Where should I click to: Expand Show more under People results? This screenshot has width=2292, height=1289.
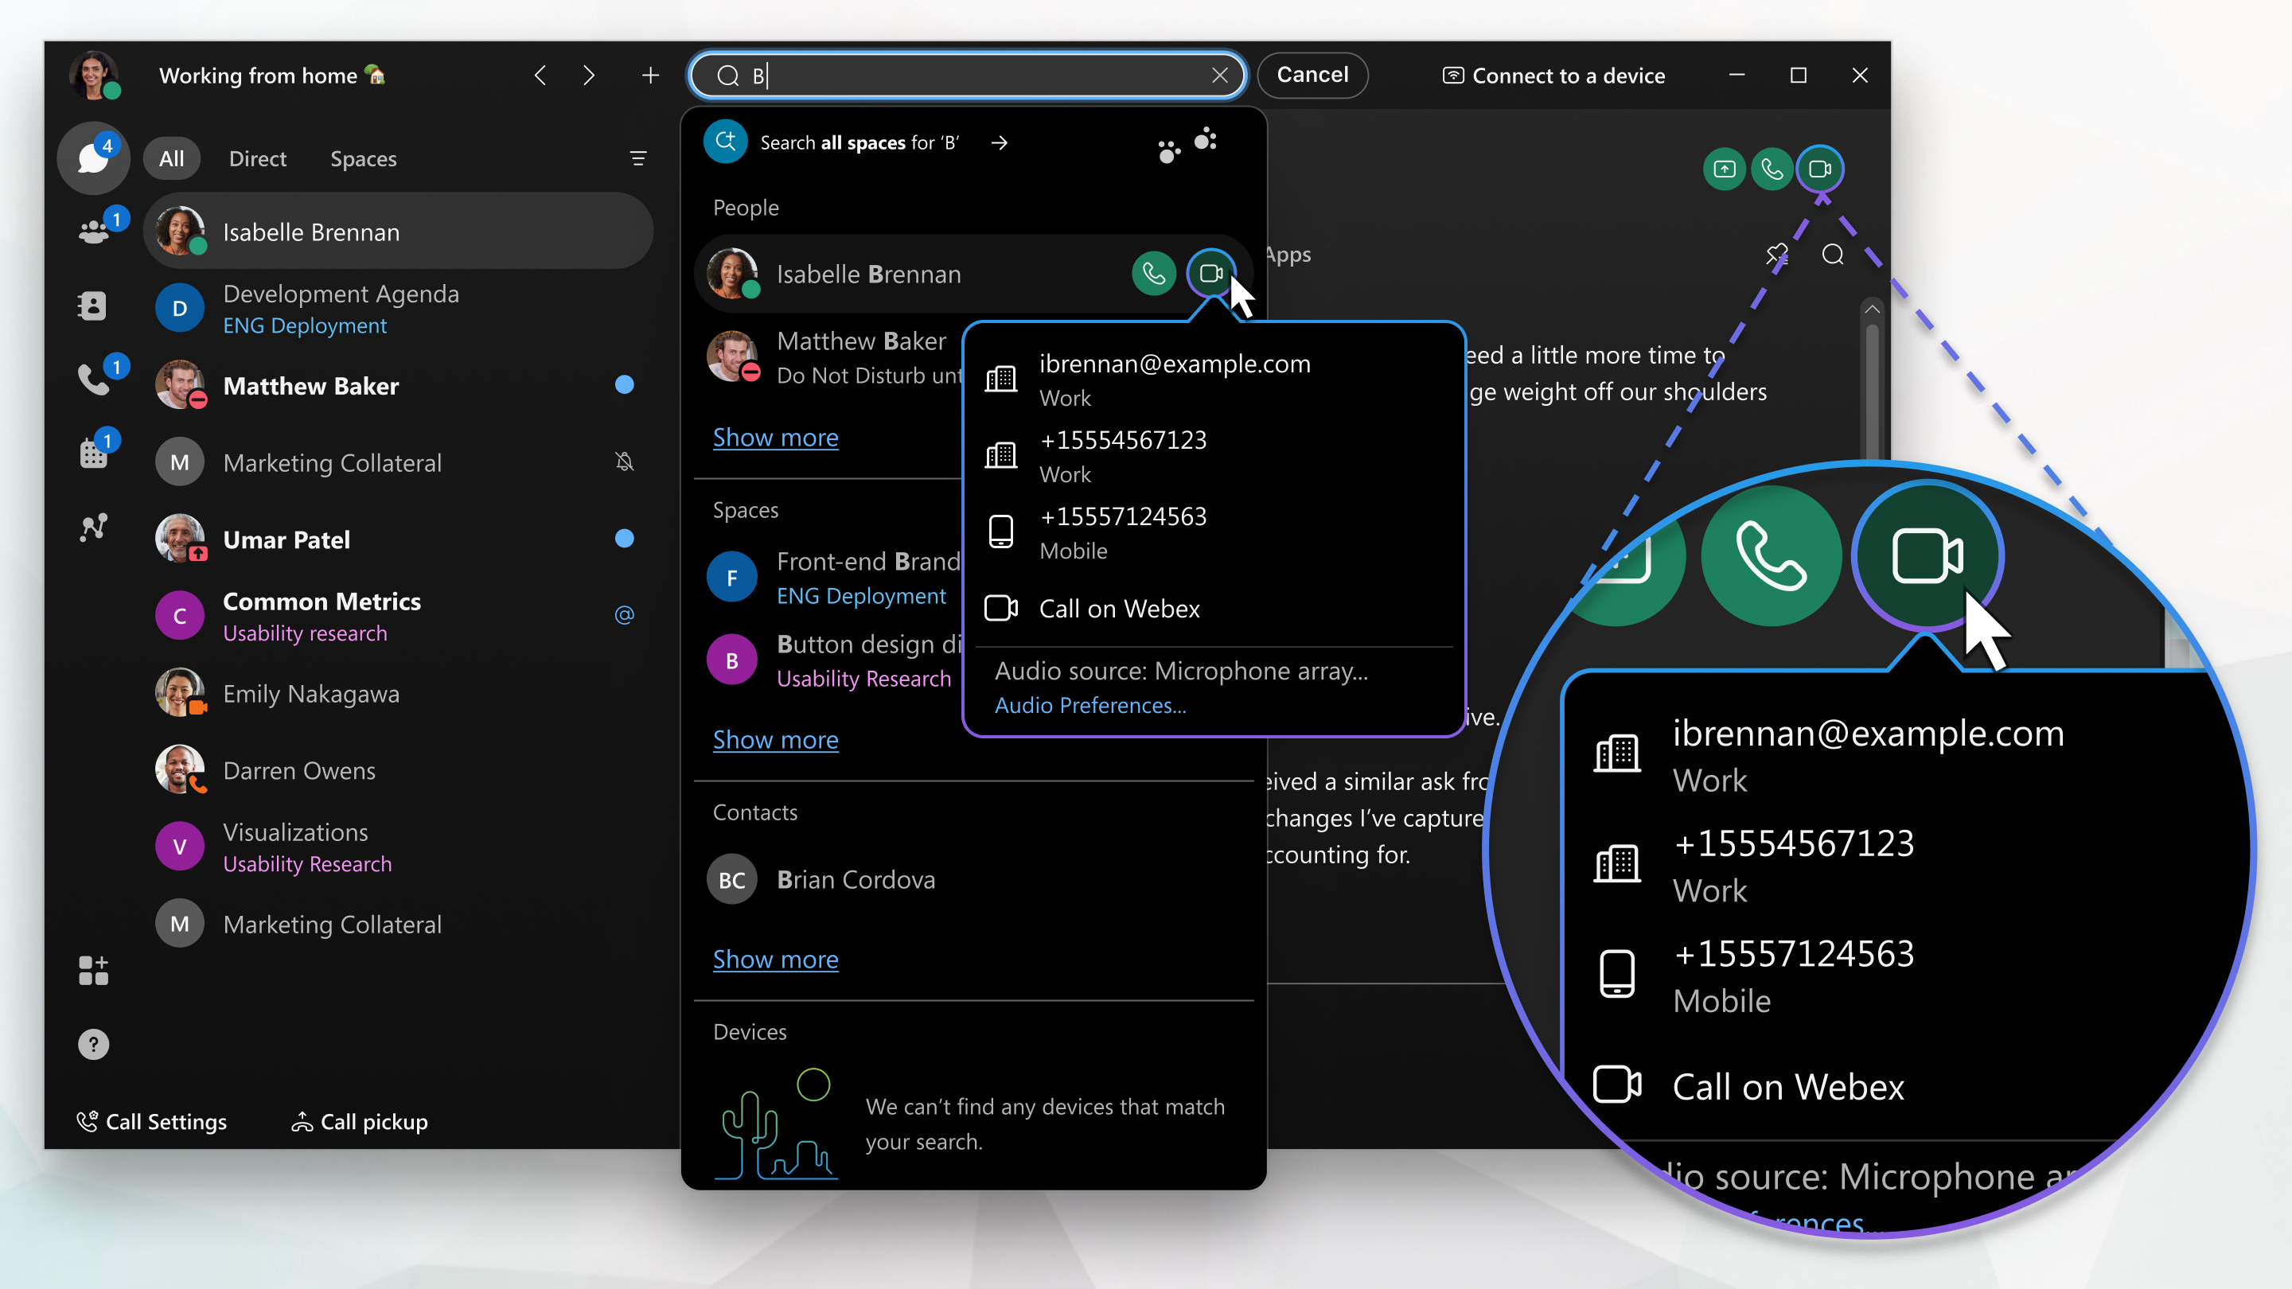pyautogui.click(x=774, y=436)
